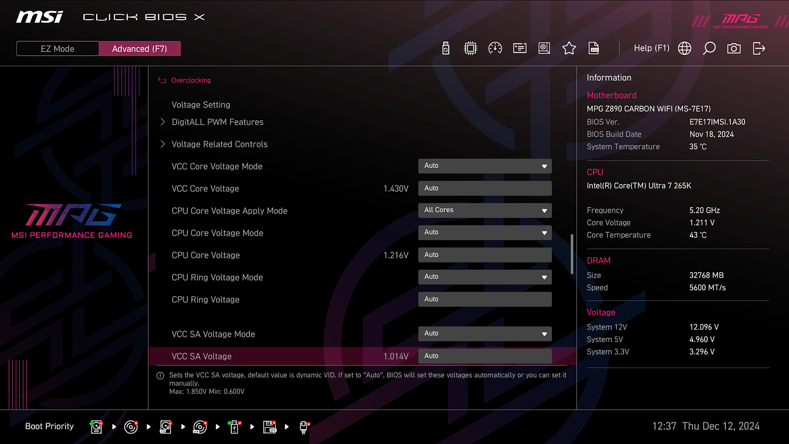Select the hard disk boot device icon
This screenshot has height=444, width=789.
pyautogui.click(x=97, y=427)
